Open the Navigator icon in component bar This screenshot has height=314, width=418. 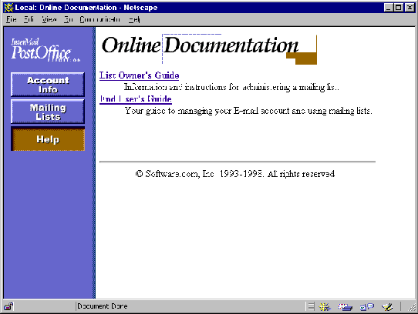pos(325,307)
